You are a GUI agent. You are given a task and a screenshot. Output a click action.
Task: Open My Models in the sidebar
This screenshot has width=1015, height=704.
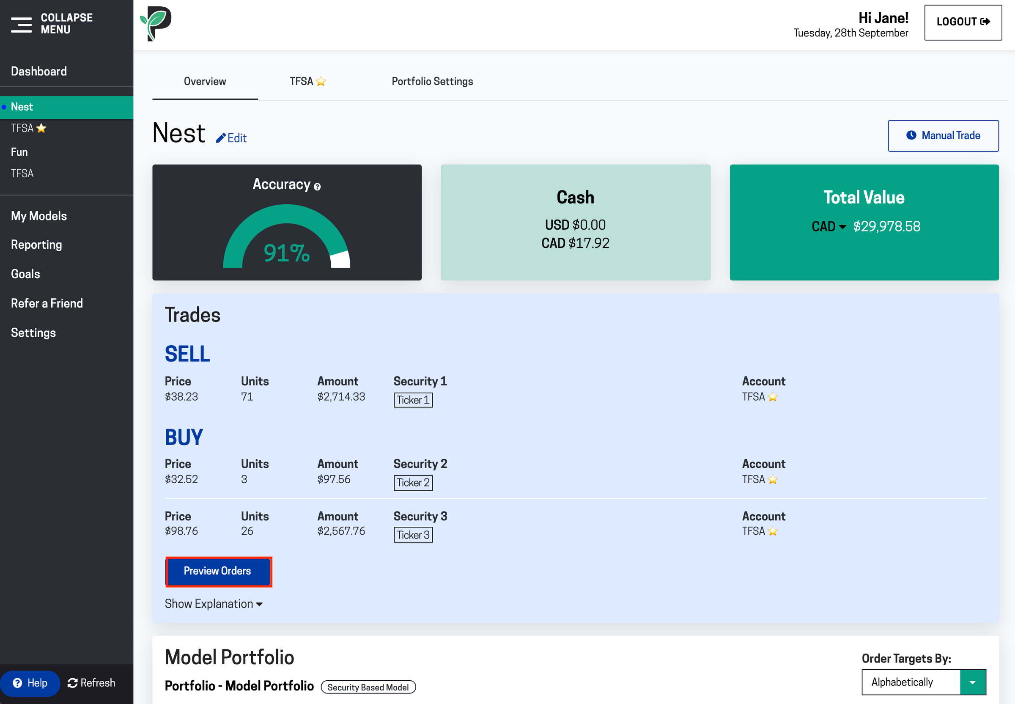pyautogui.click(x=39, y=216)
